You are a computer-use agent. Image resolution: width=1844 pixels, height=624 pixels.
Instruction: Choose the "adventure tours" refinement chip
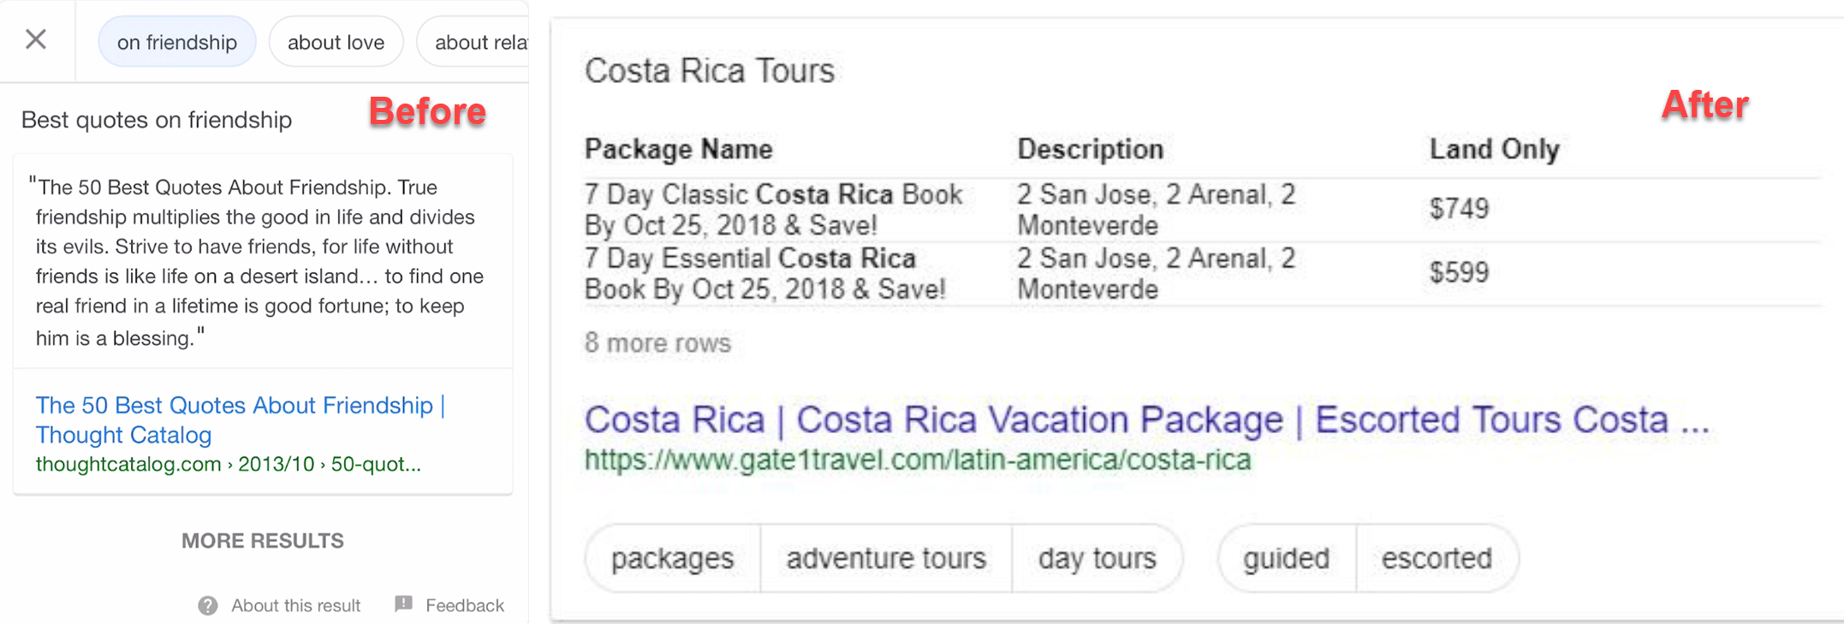886,559
